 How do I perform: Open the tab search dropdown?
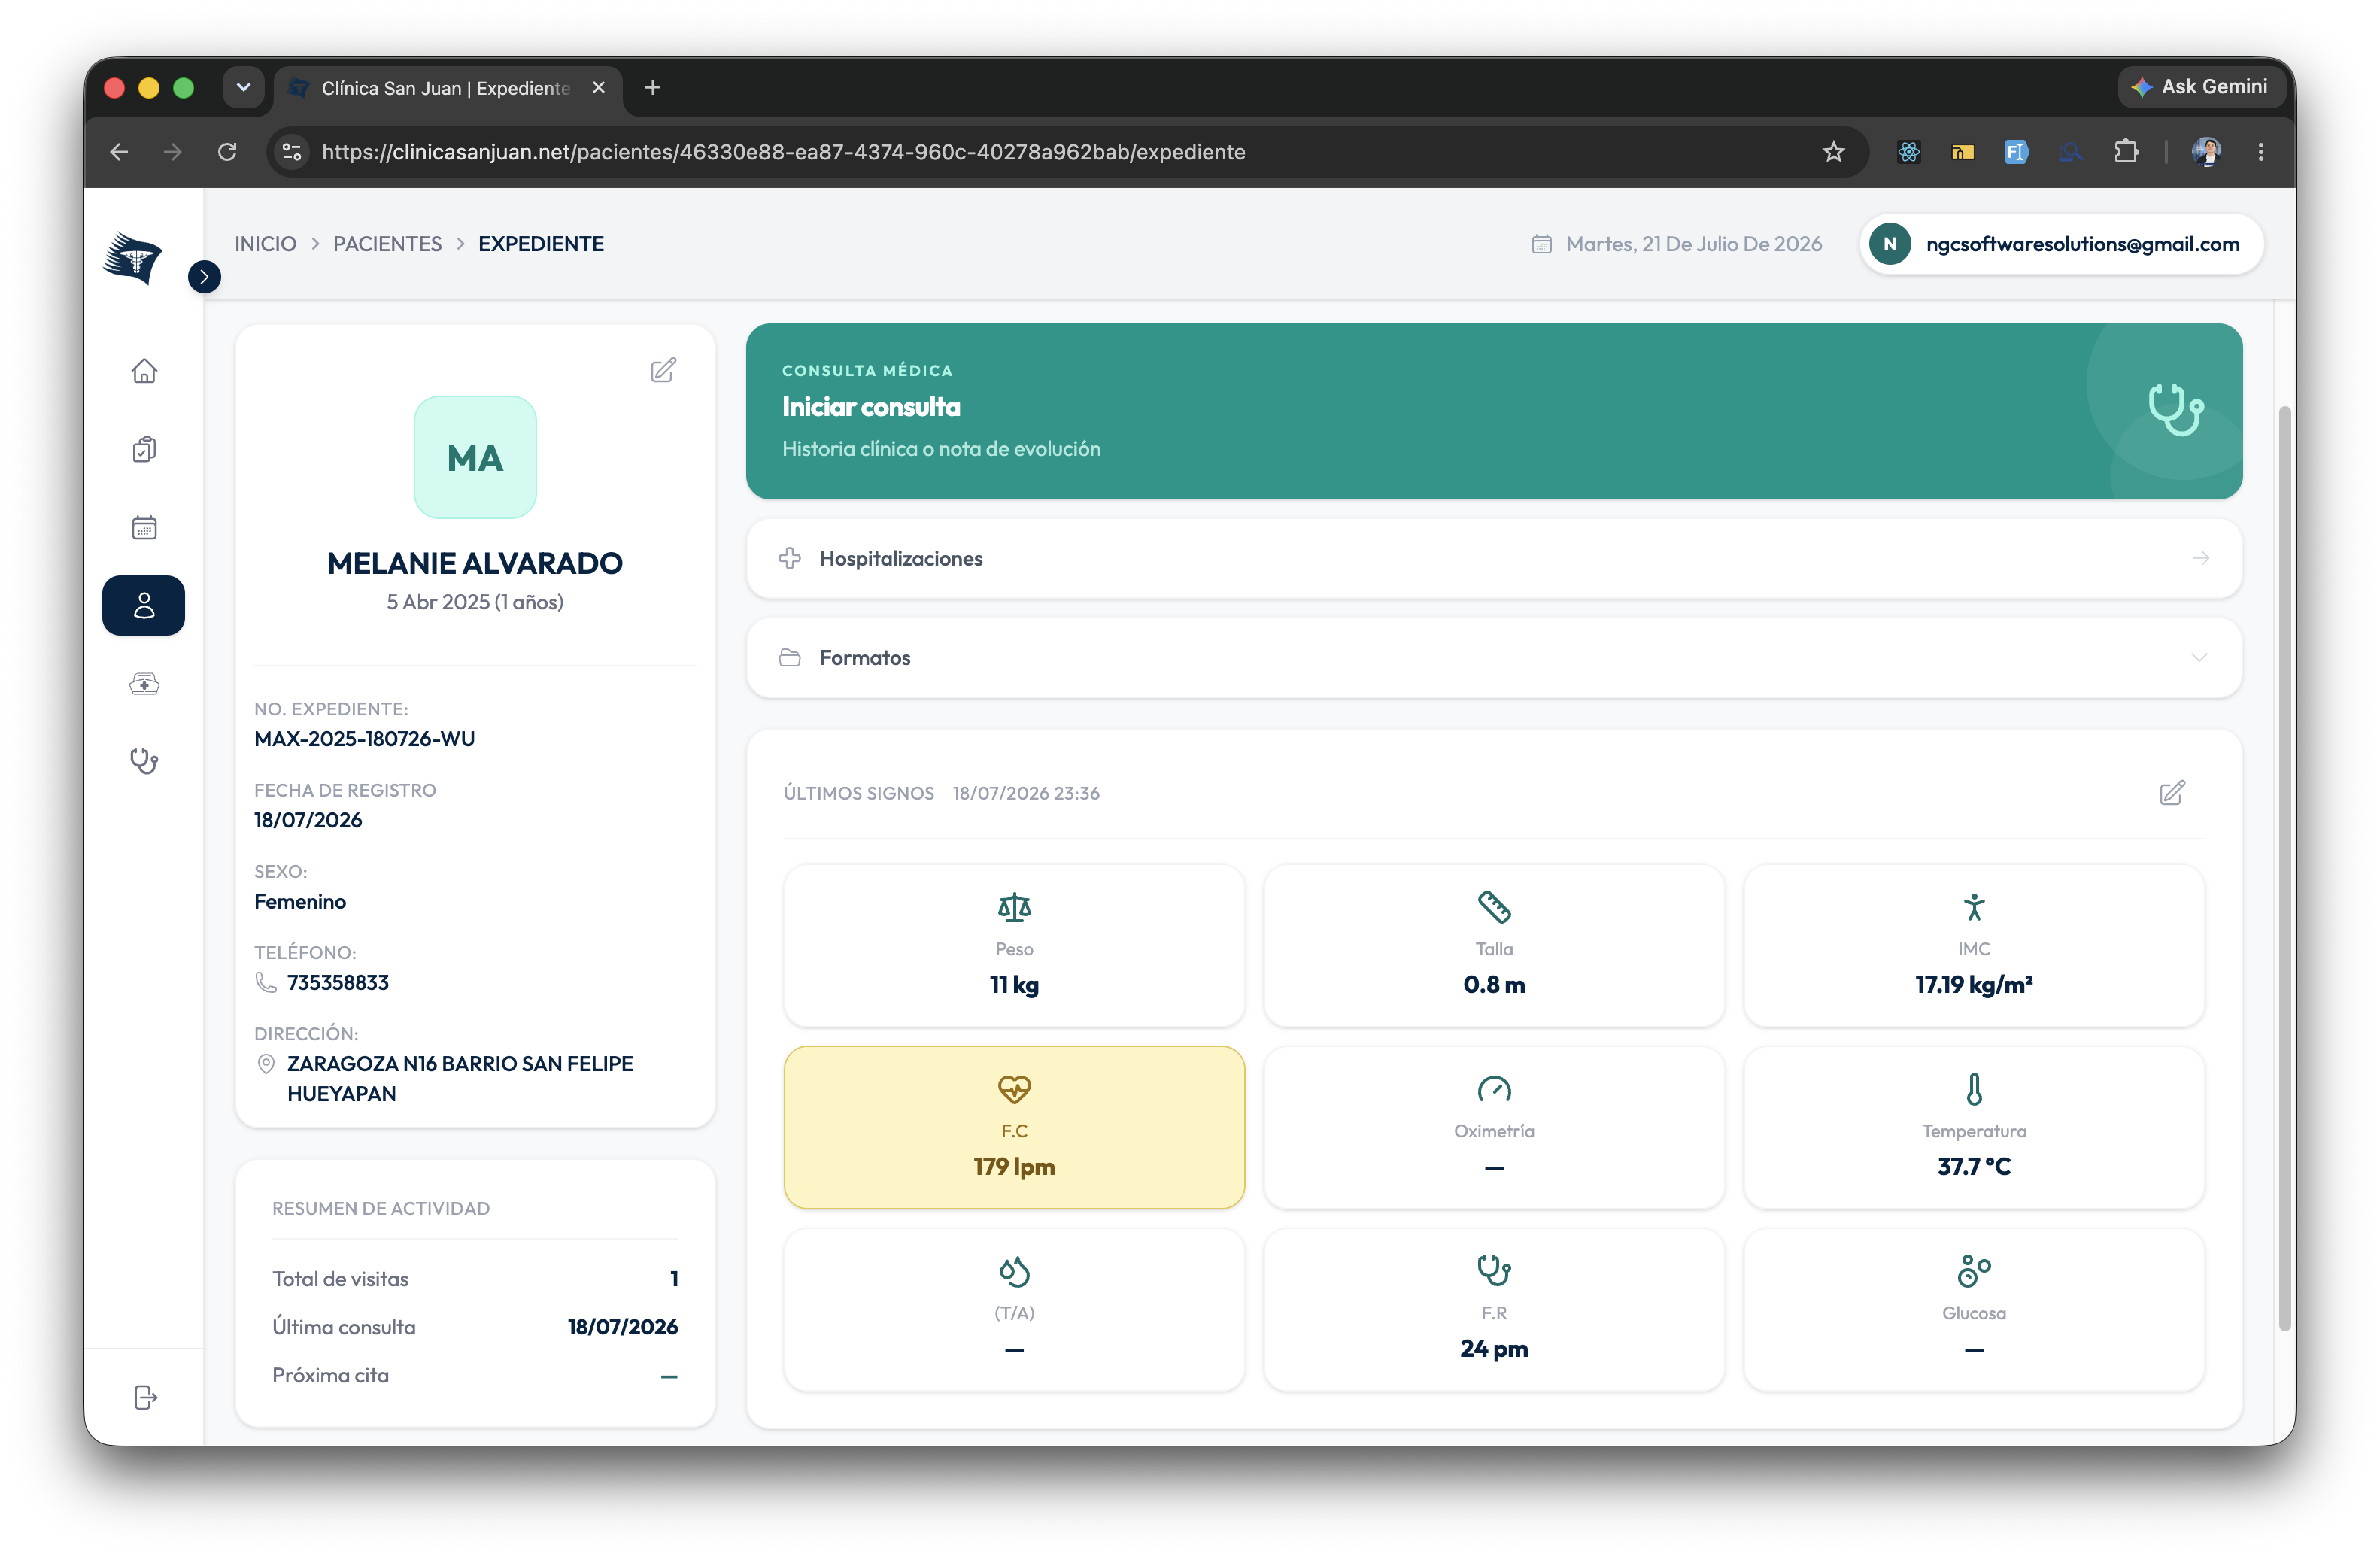[243, 88]
